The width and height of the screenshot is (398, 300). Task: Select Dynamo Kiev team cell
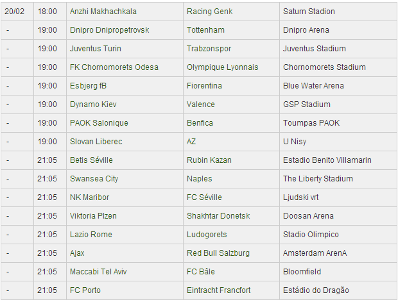[x=125, y=104]
